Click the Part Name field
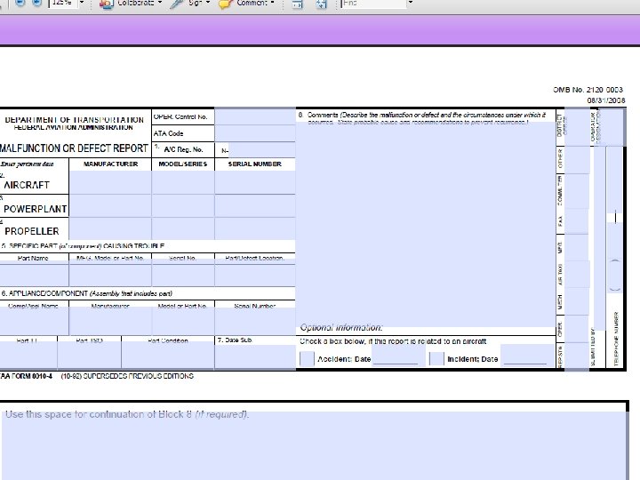Image resolution: width=640 pixels, height=480 pixels. click(34, 273)
